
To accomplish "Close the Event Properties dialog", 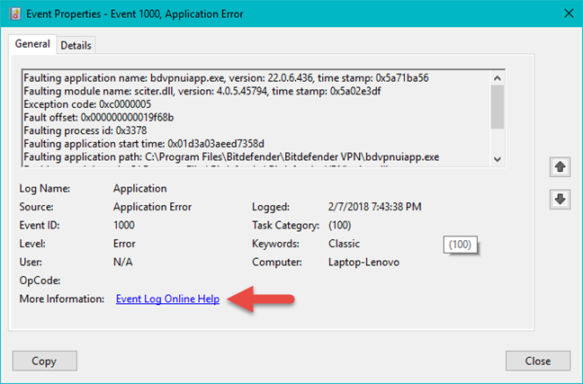I will pyautogui.click(x=538, y=361).
